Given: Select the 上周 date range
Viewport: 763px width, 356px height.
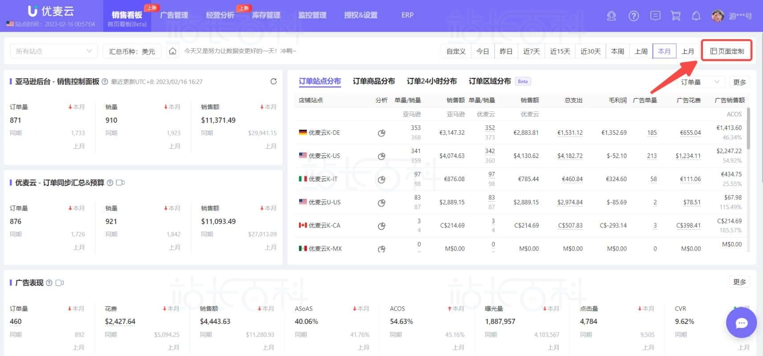Looking at the screenshot, I should tap(641, 51).
